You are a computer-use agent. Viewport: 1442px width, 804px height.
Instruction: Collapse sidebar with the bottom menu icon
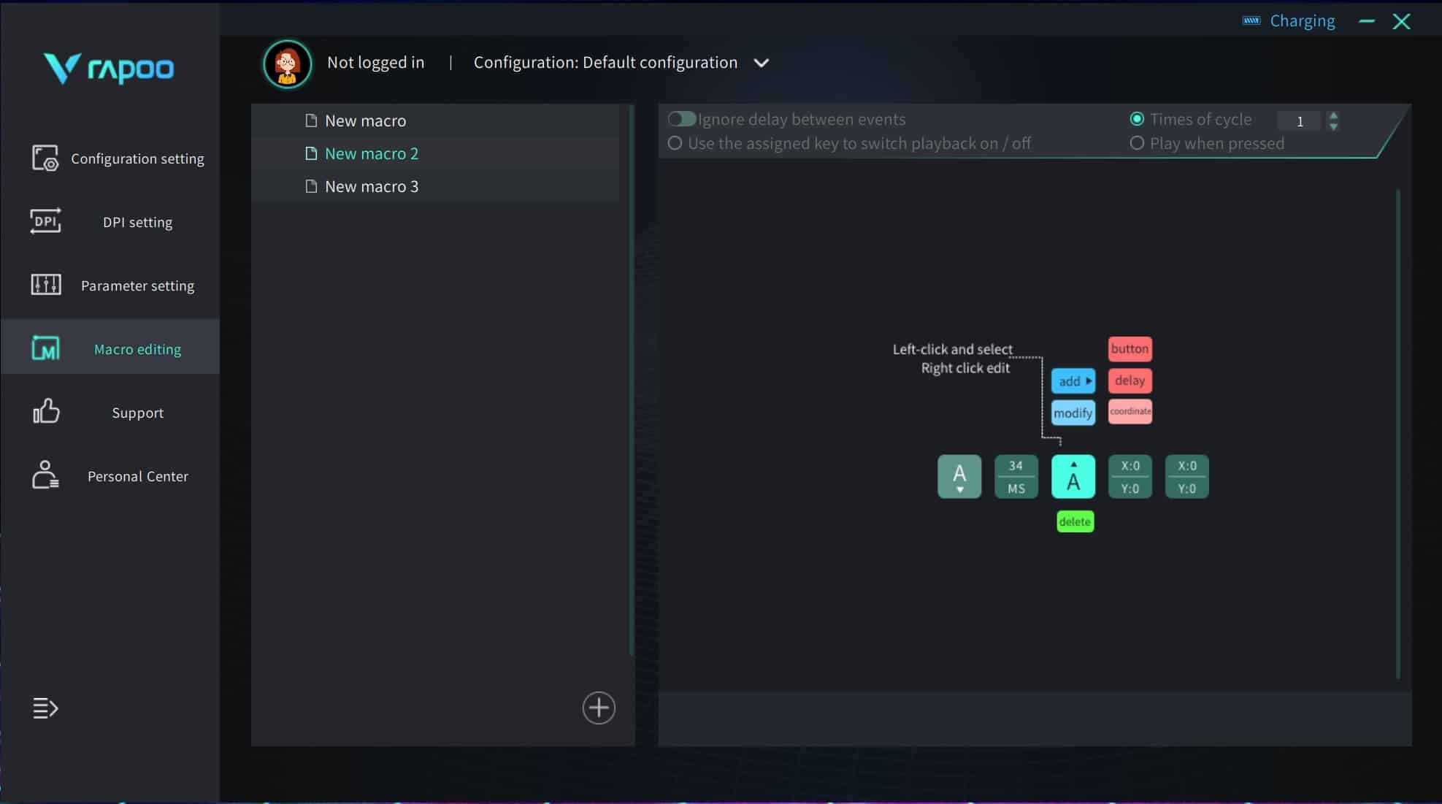(x=45, y=708)
